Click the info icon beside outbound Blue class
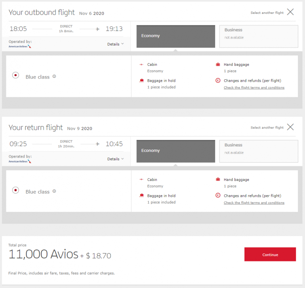This screenshot has height=288, width=305. tap(54, 76)
